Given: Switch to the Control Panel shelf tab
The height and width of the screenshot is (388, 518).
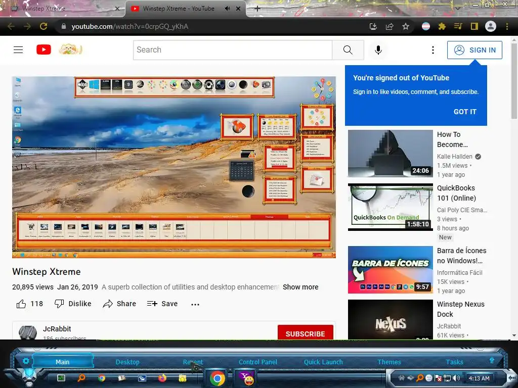Looking at the screenshot, I should pos(257,362).
